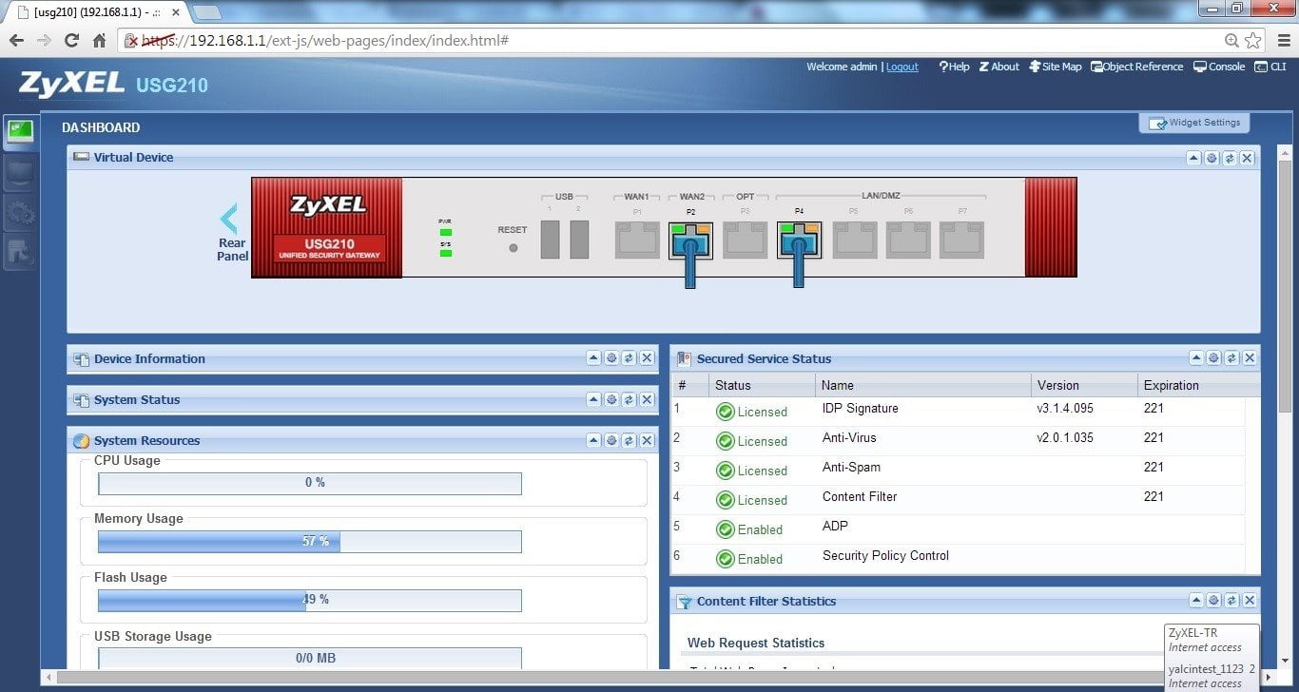Collapse the Content Filter Statistics widget
1299x692 pixels.
(1196, 601)
